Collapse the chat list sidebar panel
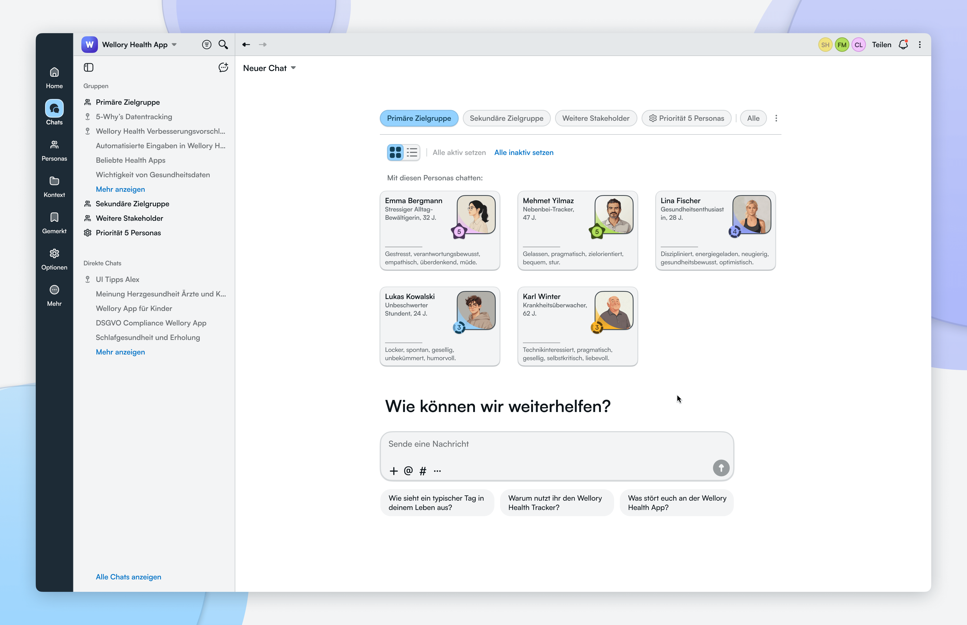The image size is (967, 625). point(88,67)
